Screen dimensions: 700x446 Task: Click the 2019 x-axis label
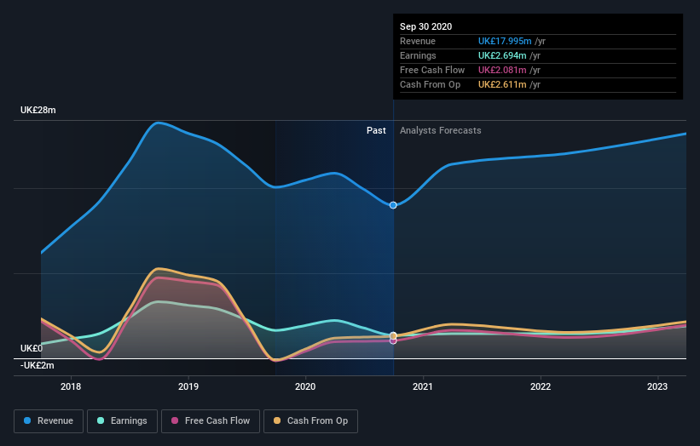[x=188, y=386]
